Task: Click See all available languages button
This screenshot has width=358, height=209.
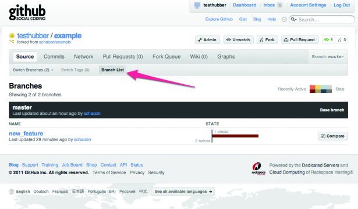Action: (183, 192)
